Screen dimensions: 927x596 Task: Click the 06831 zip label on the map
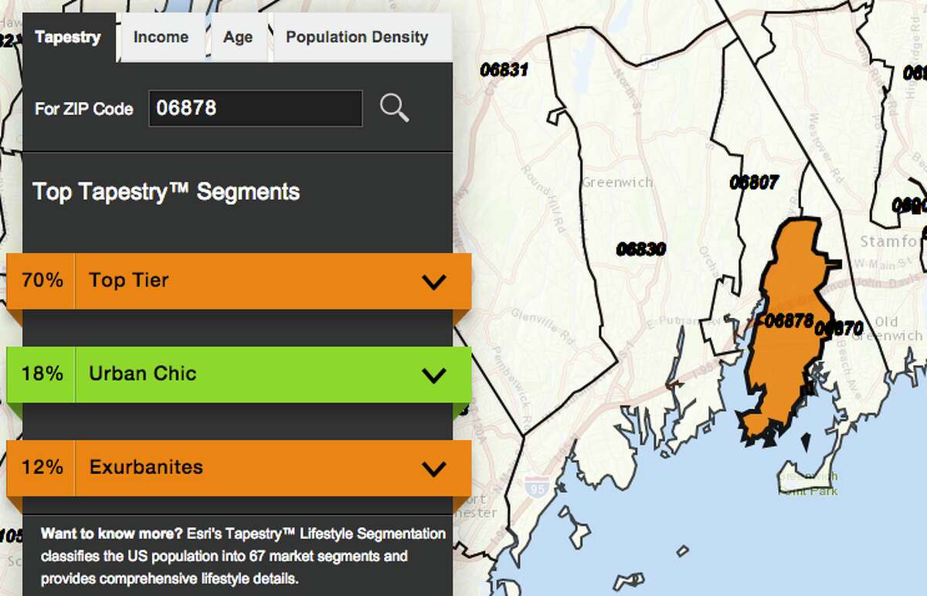506,69
